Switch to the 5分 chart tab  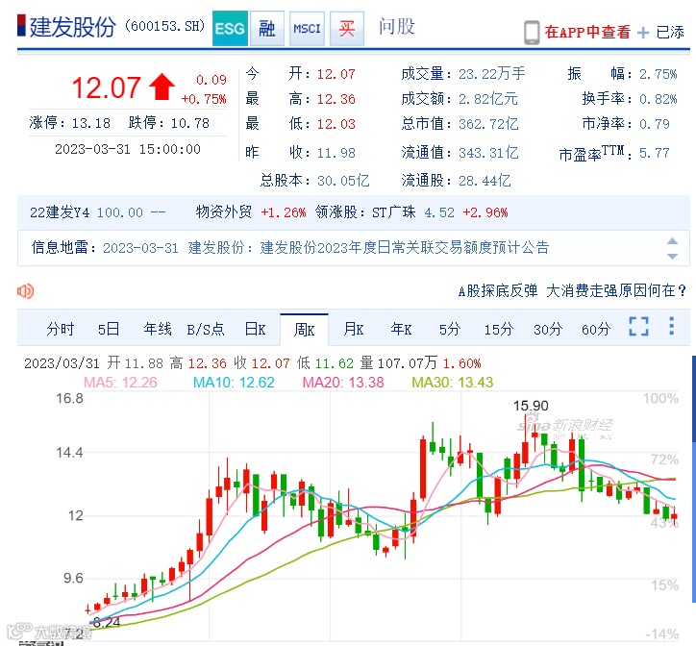[450, 330]
